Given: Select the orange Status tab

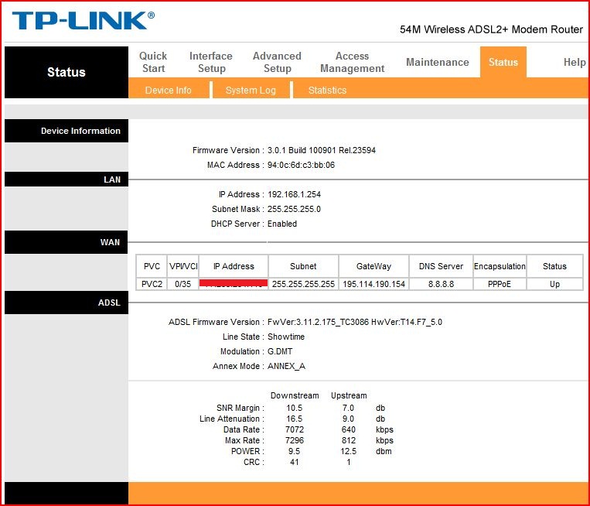Looking at the screenshot, I should point(503,62).
